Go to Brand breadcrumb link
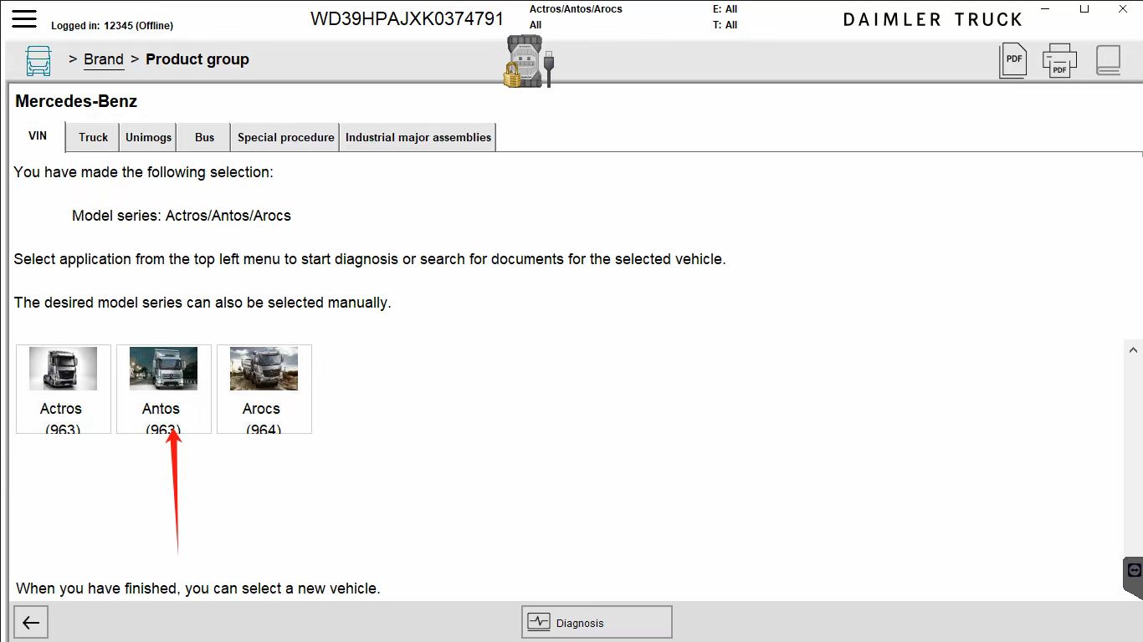1143x642 pixels. click(104, 59)
